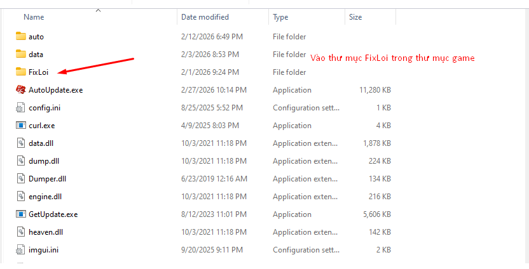Select the config.ini file icon
The width and height of the screenshot is (529, 269).
[20, 107]
